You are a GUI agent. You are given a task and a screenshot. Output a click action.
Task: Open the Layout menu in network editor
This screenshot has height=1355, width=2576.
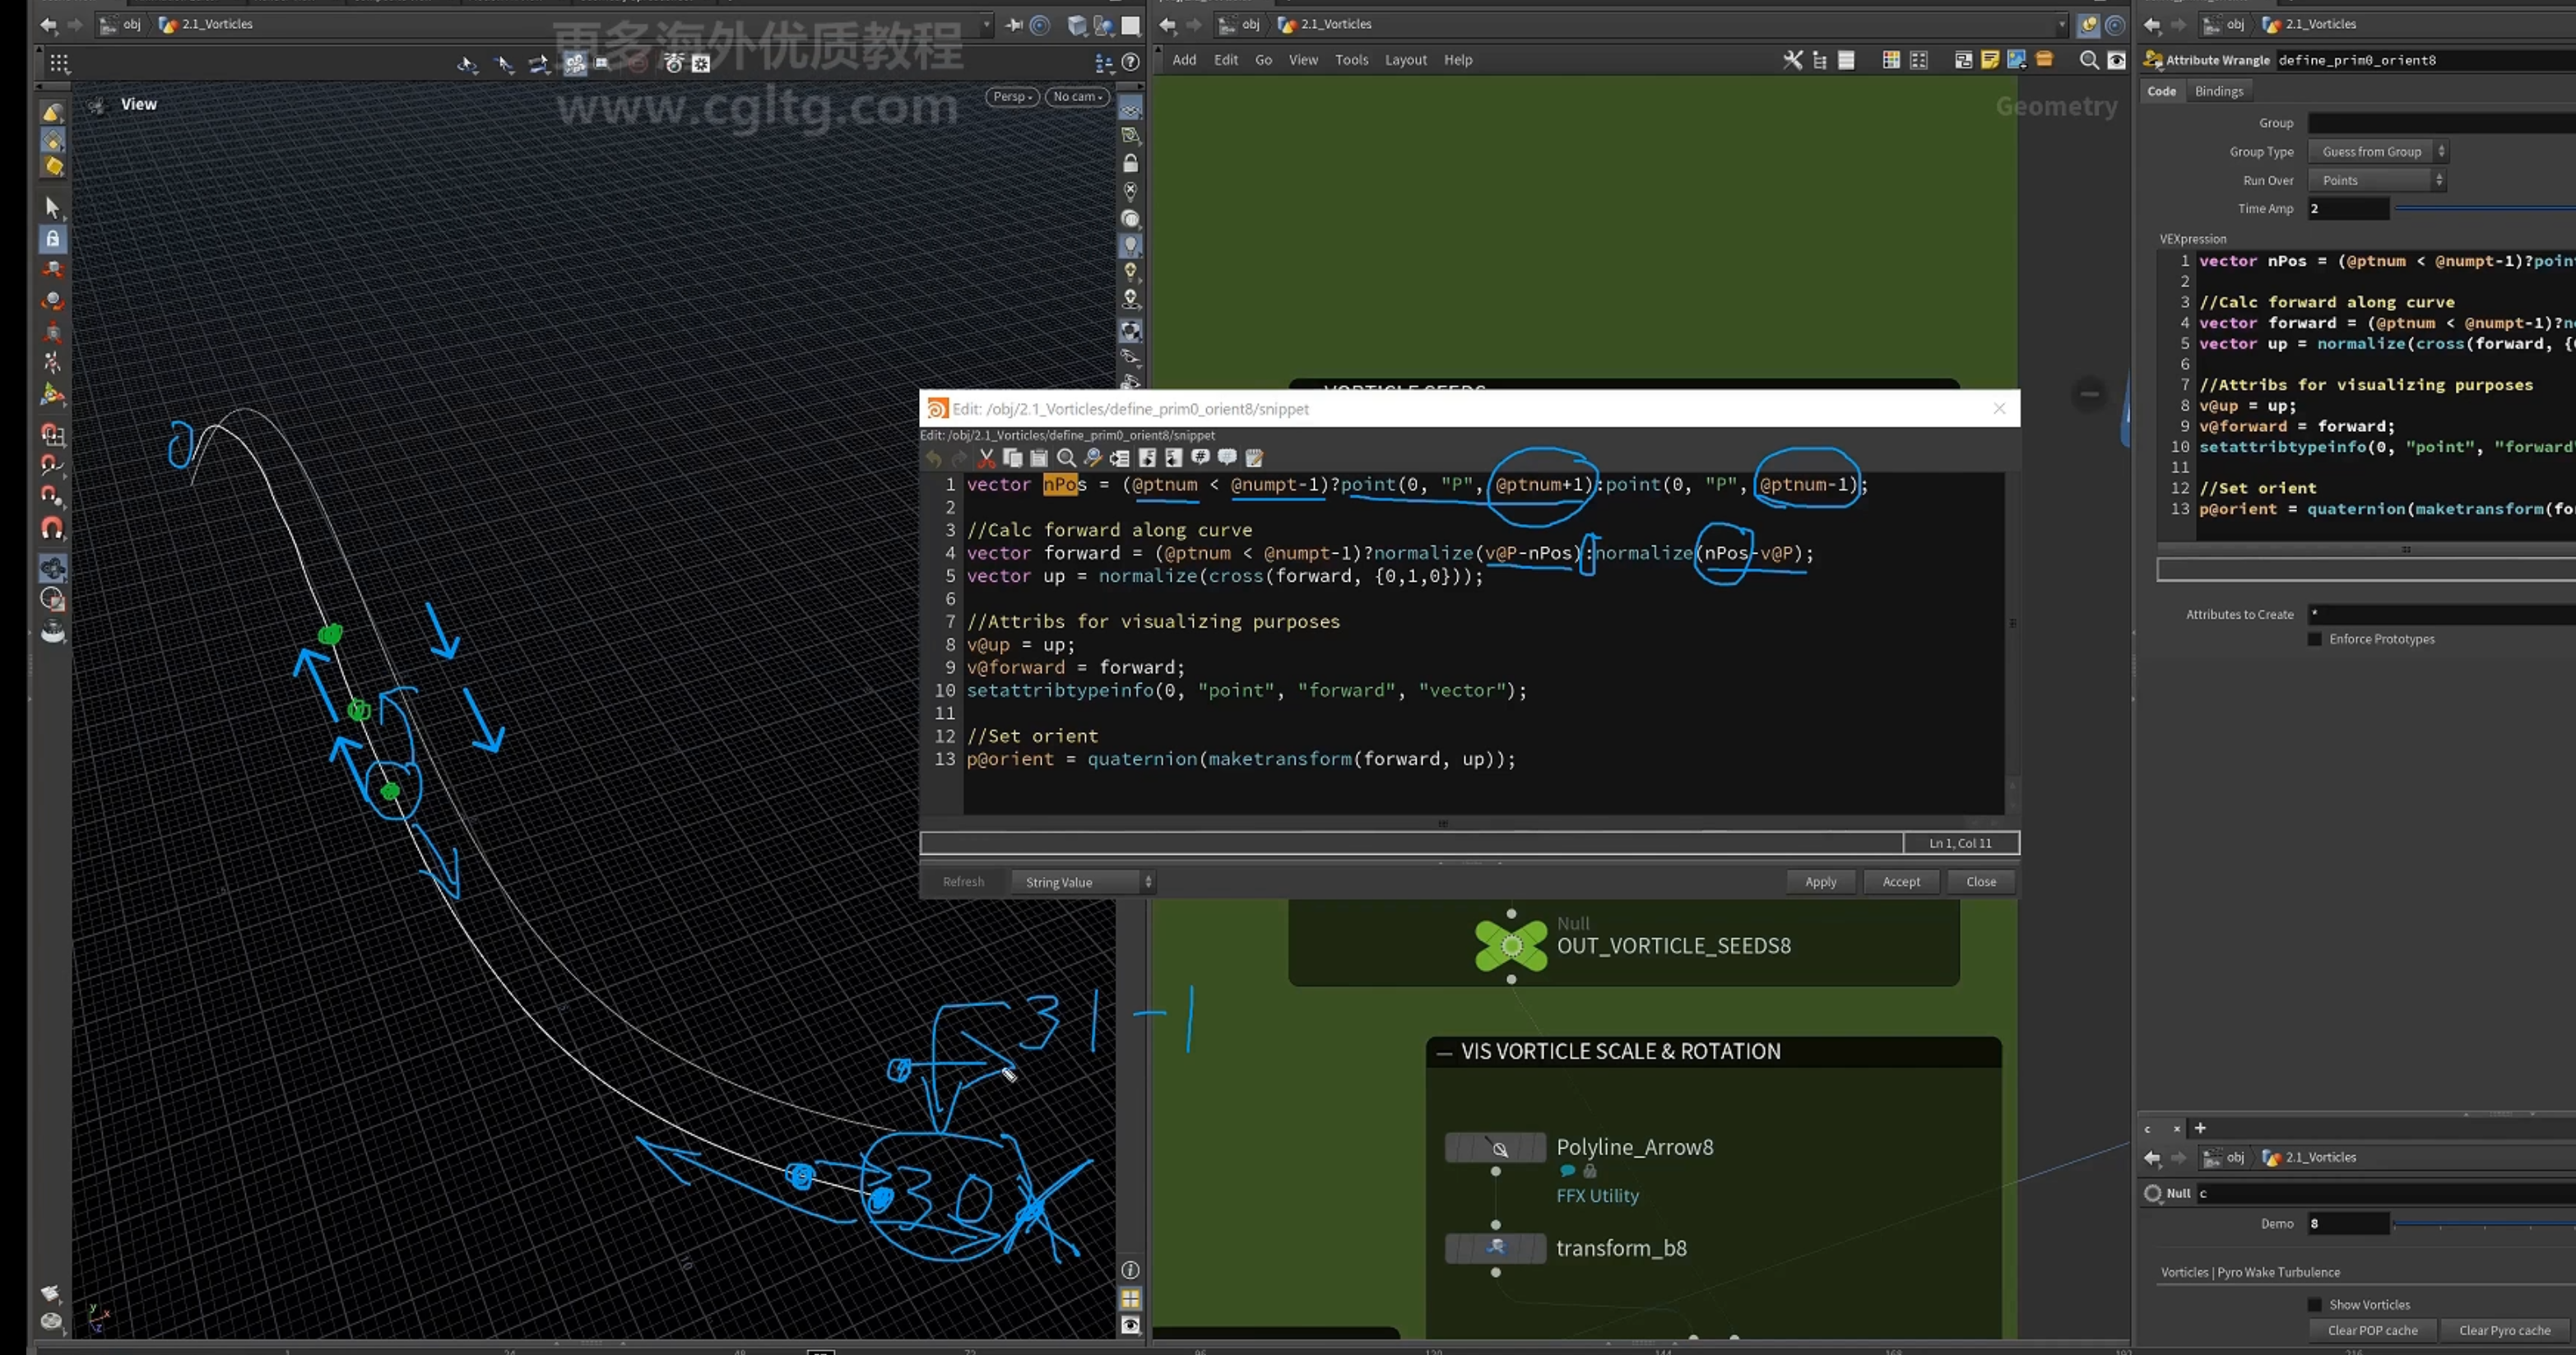tap(1405, 60)
